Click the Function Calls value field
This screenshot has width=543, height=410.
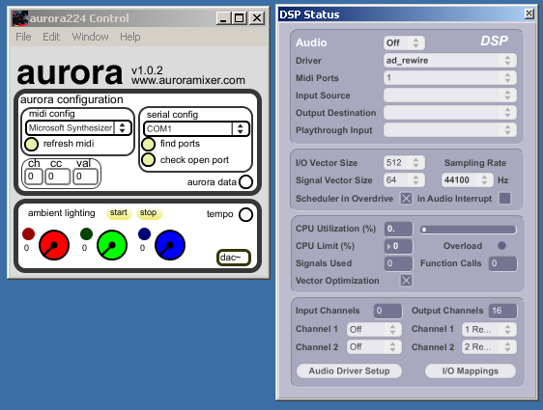pyautogui.click(x=502, y=263)
